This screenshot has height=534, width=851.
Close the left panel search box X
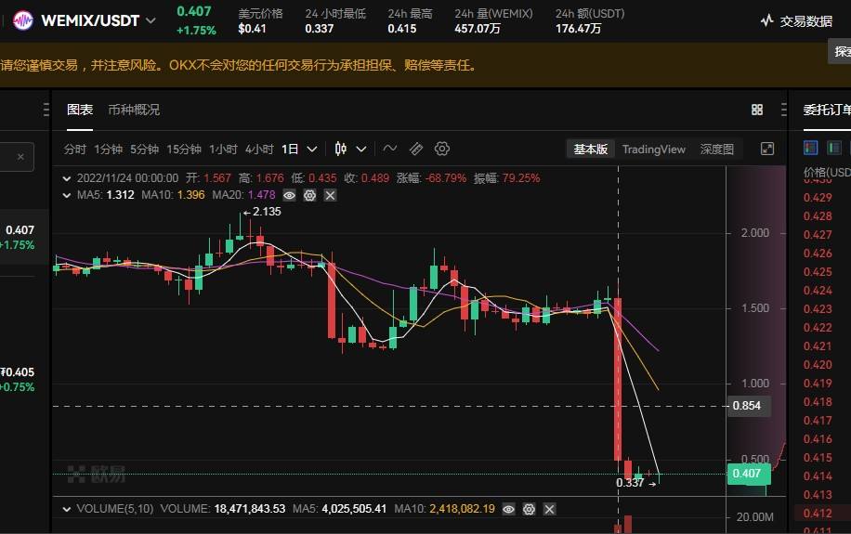20,157
